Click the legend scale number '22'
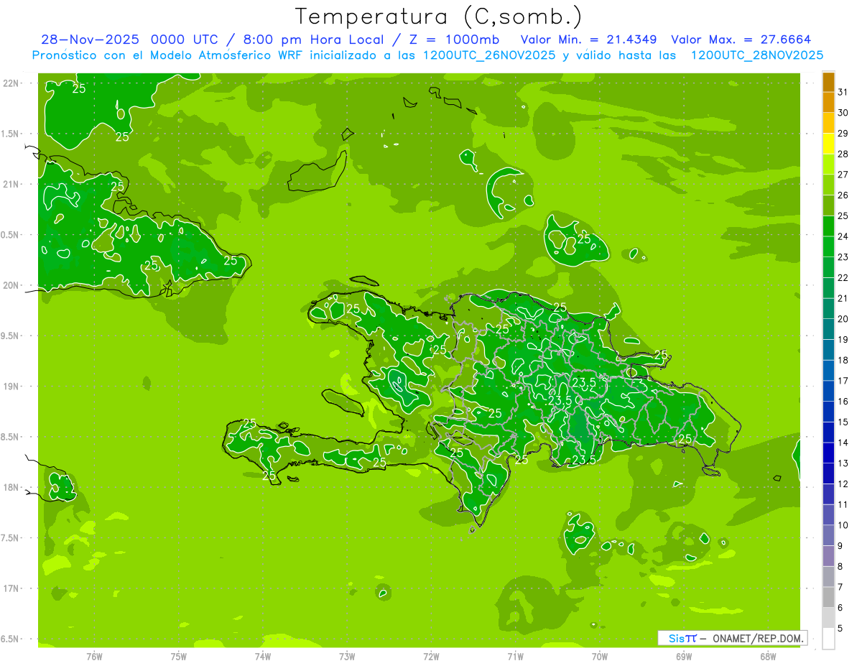 843,278
